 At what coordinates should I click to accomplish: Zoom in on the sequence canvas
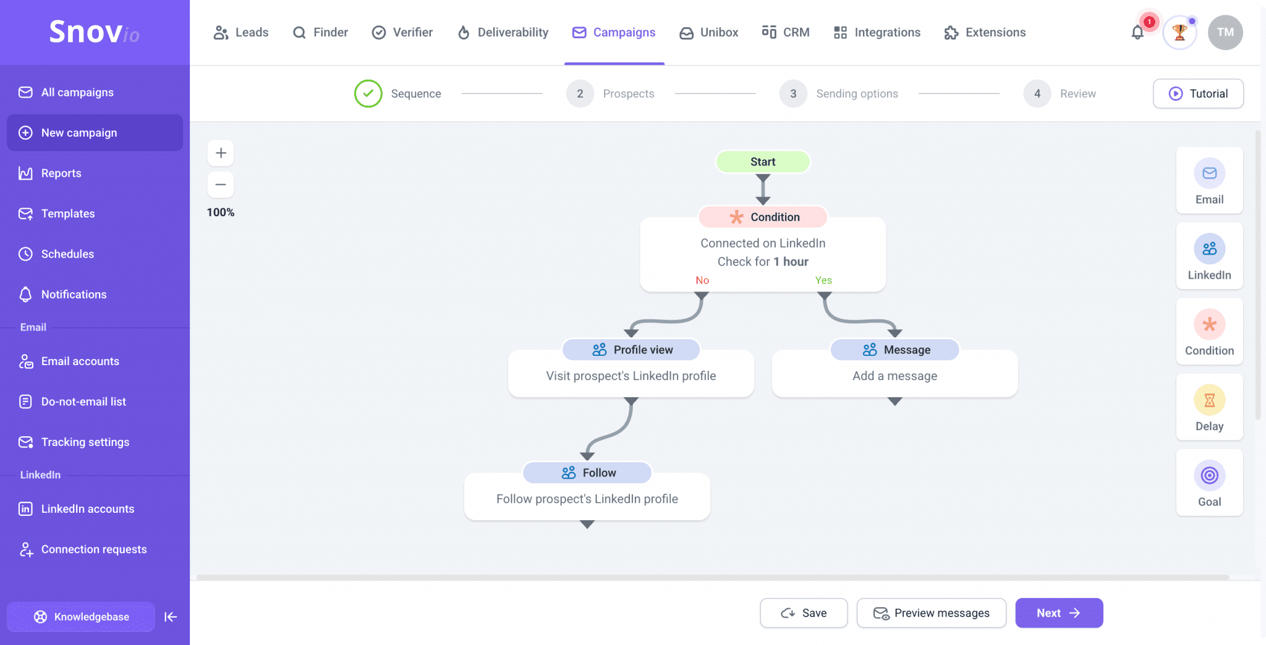(x=221, y=153)
